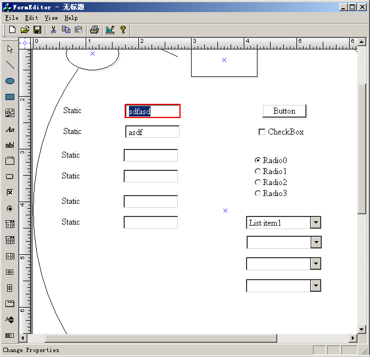
Task: Click the Save floppy disk icon
Action: (x=38, y=30)
